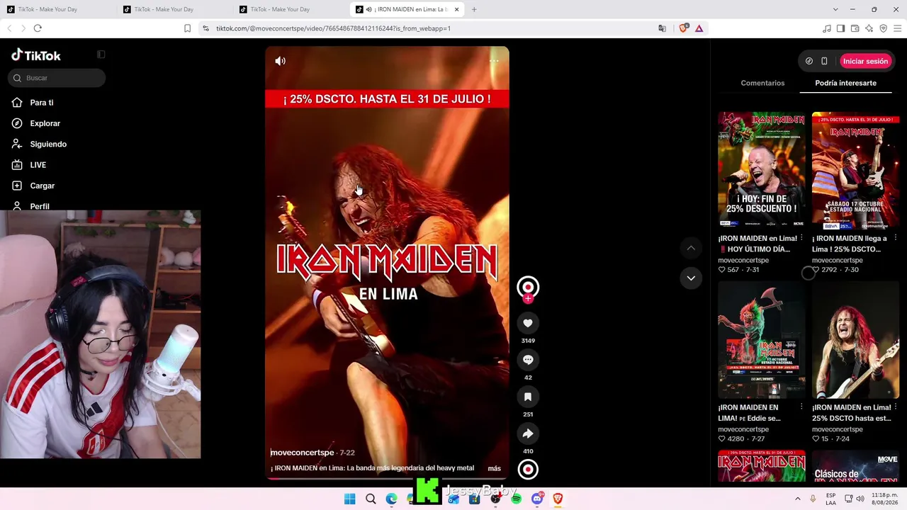Viewport: 907px width, 510px height.
Task: Switch to the Podría interesarte tab
Action: click(x=845, y=83)
